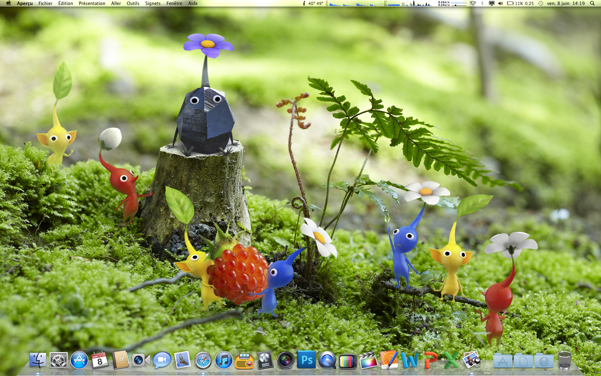This screenshot has height=376, width=601.
Task: Open the Applications folder stack
Action: [x=503, y=361]
